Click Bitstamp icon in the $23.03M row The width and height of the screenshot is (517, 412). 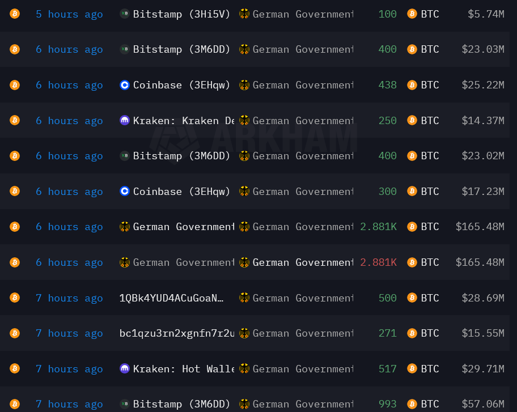[125, 49]
